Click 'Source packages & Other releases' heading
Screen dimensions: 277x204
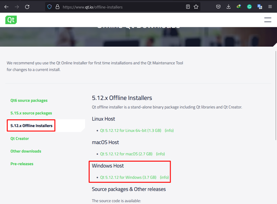tap(129, 189)
